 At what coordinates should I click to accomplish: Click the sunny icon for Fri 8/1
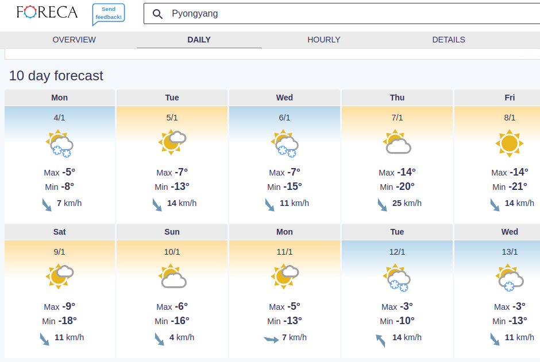coord(510,143)
